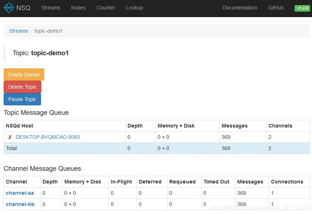Open the Documentation link in navbar
Viewport: 312px width, 214px height.
click(x=240, y=8)
